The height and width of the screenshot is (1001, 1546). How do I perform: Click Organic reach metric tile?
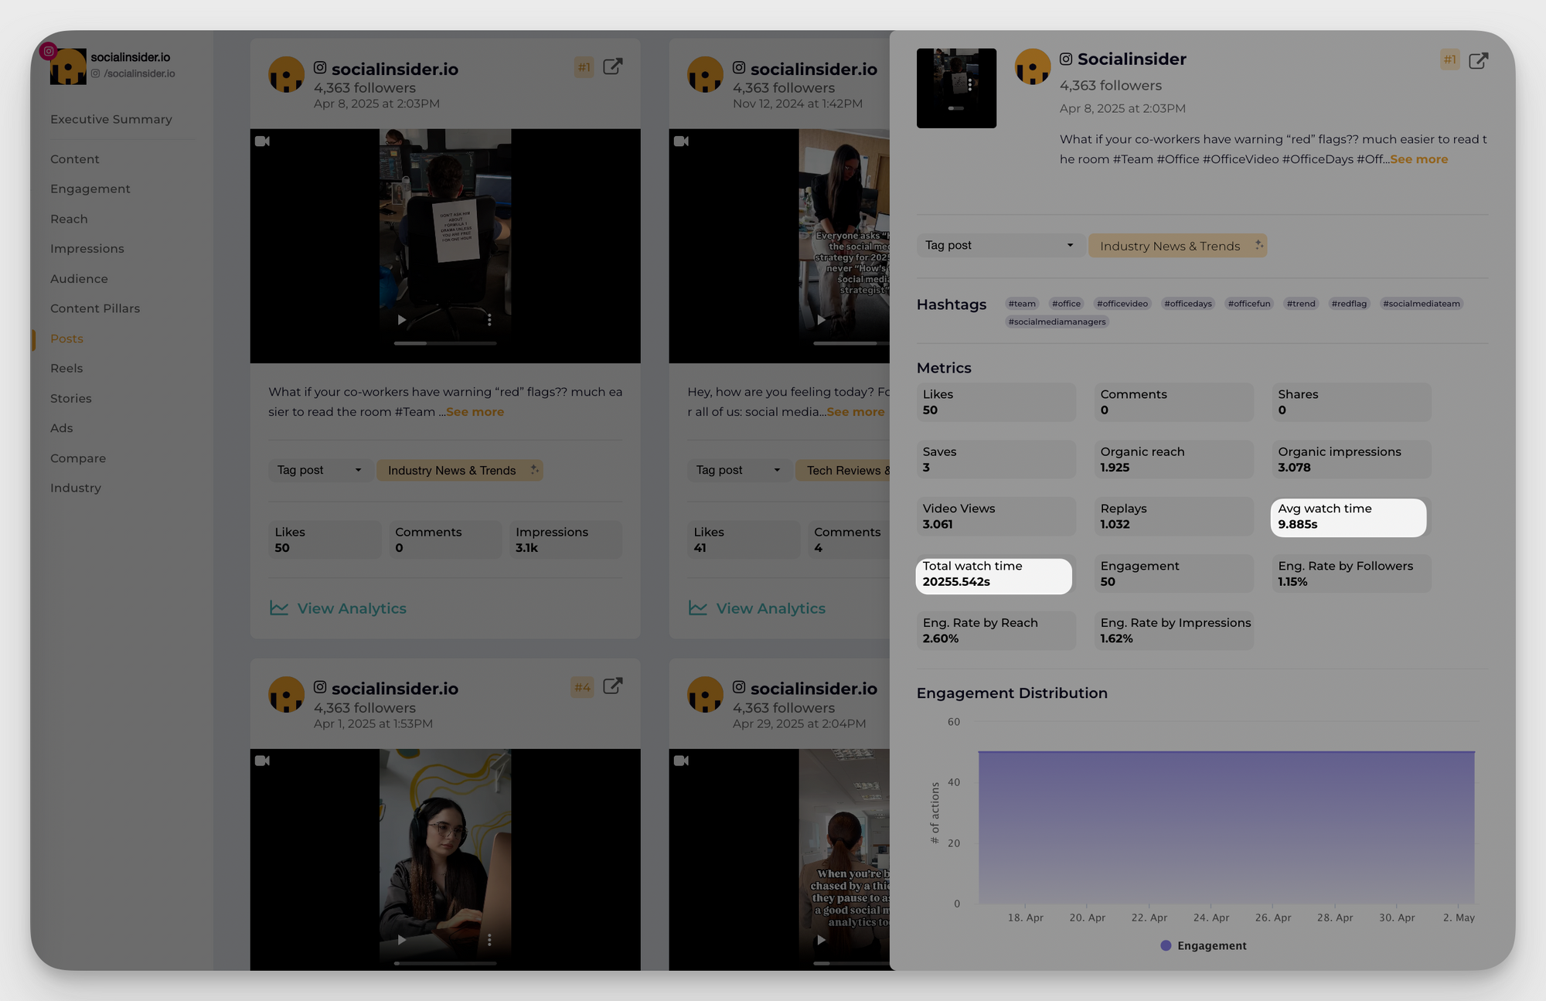click(1173, 460)
